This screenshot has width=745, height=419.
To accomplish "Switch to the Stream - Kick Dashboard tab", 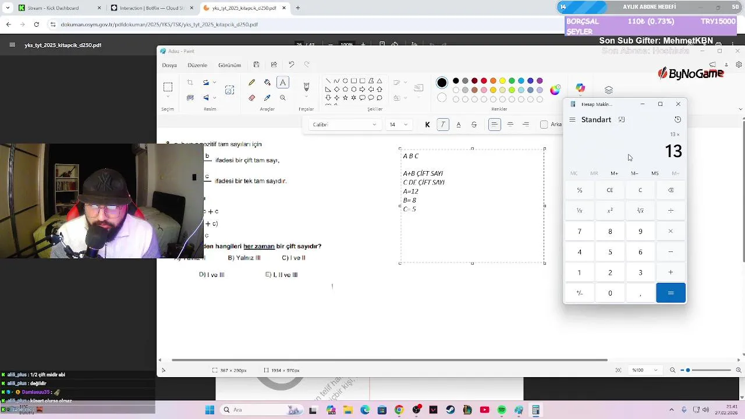I will 58,8.
